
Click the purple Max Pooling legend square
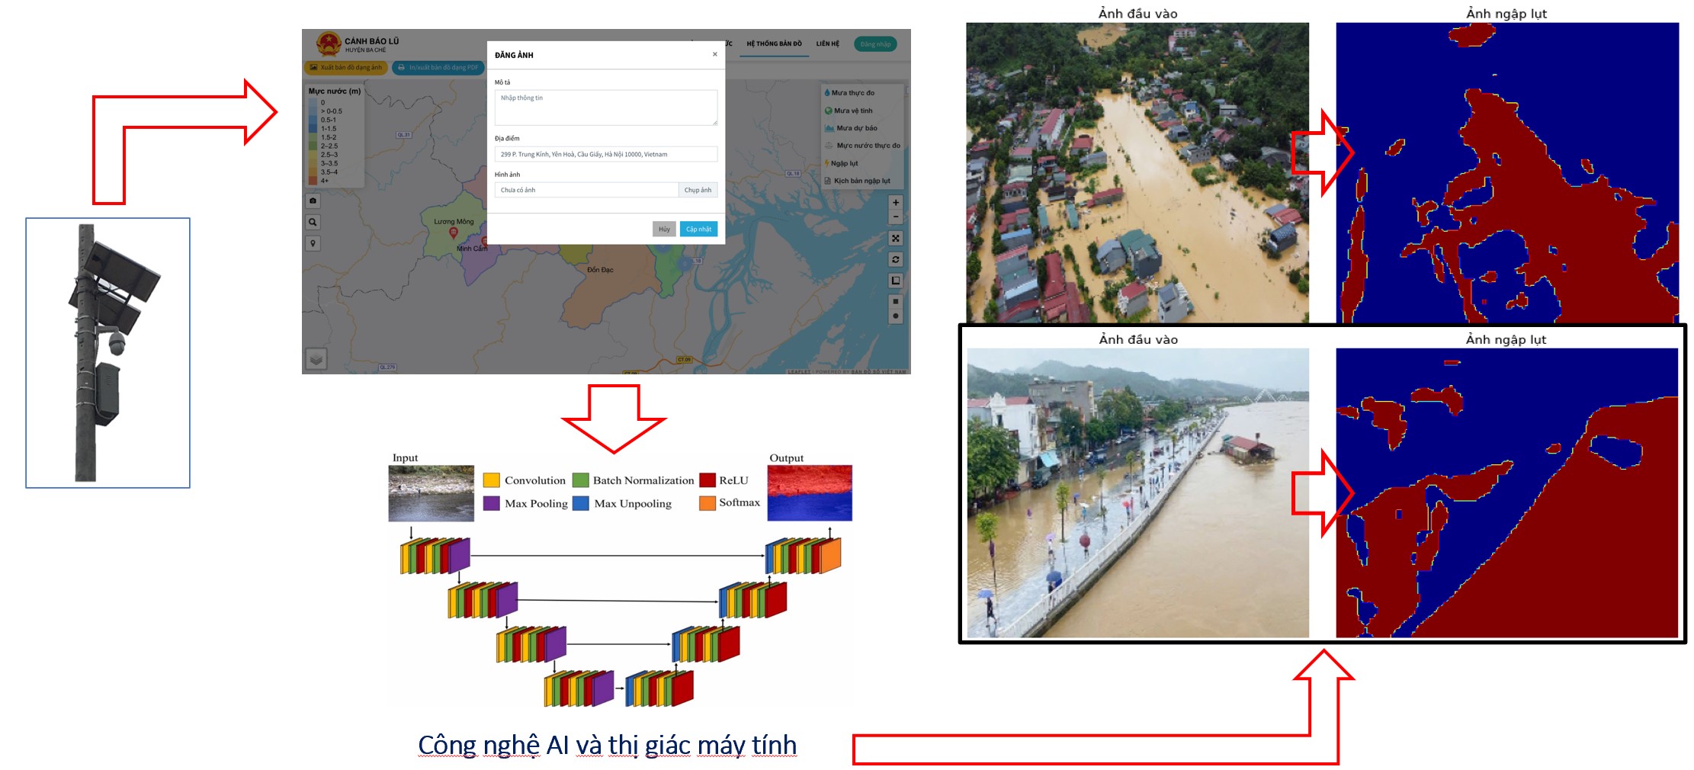click(492, 503)
